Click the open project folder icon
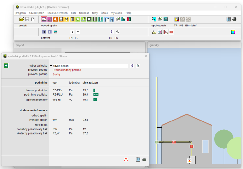Image resolution: width=243 pixels, height=169 pixels. click(x=21, y=19)
